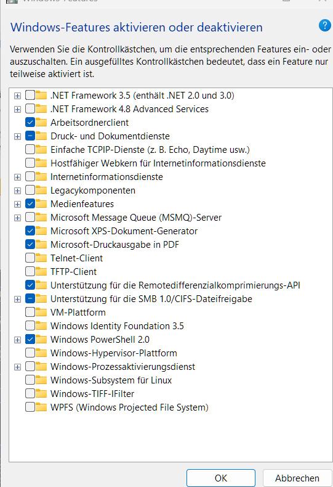The width and height of the screenshot is (333, 487).
Task: Select Unterstützung für die Remotedifferenzialkomprimierungs-API label
Action: (x=175, y=285)
